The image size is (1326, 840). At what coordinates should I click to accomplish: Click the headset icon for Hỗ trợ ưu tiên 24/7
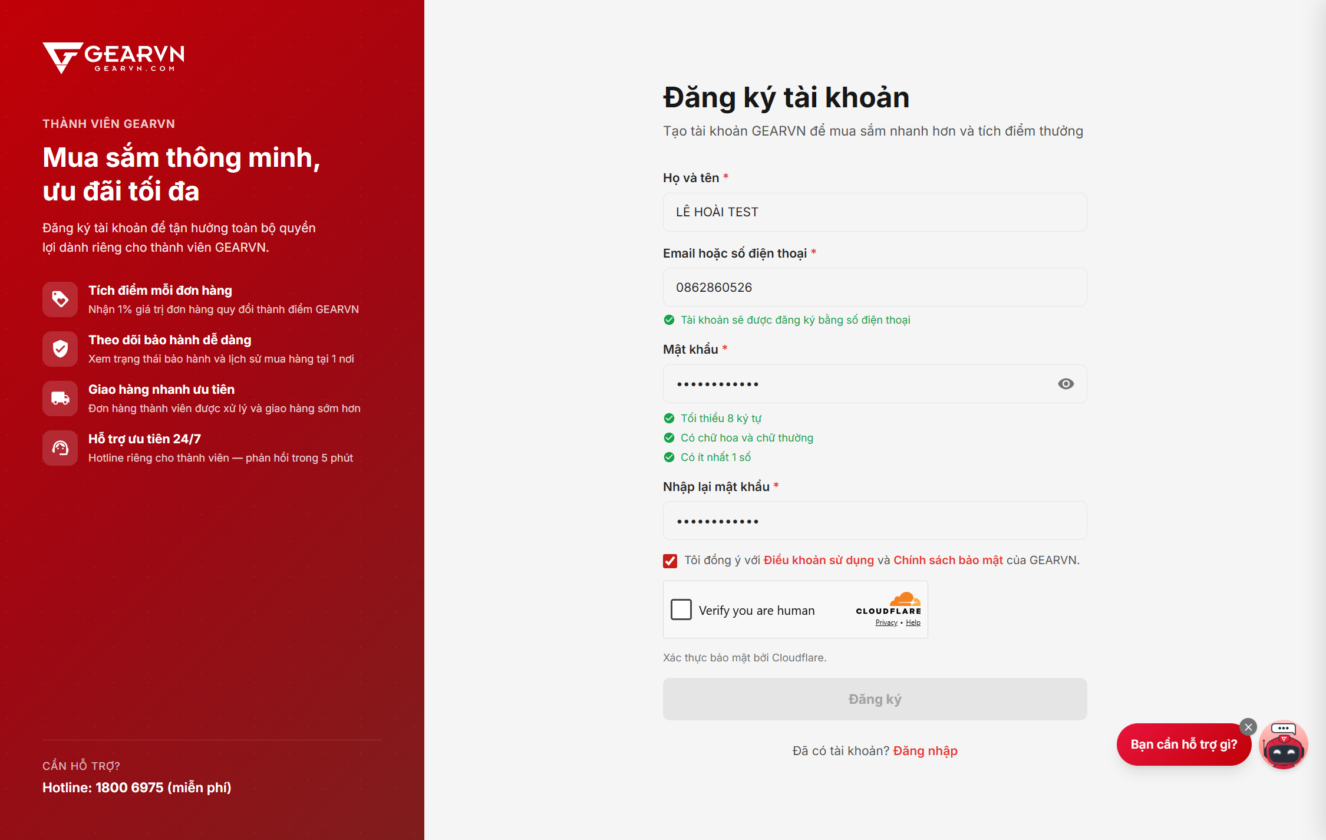(x=60, y=448)
